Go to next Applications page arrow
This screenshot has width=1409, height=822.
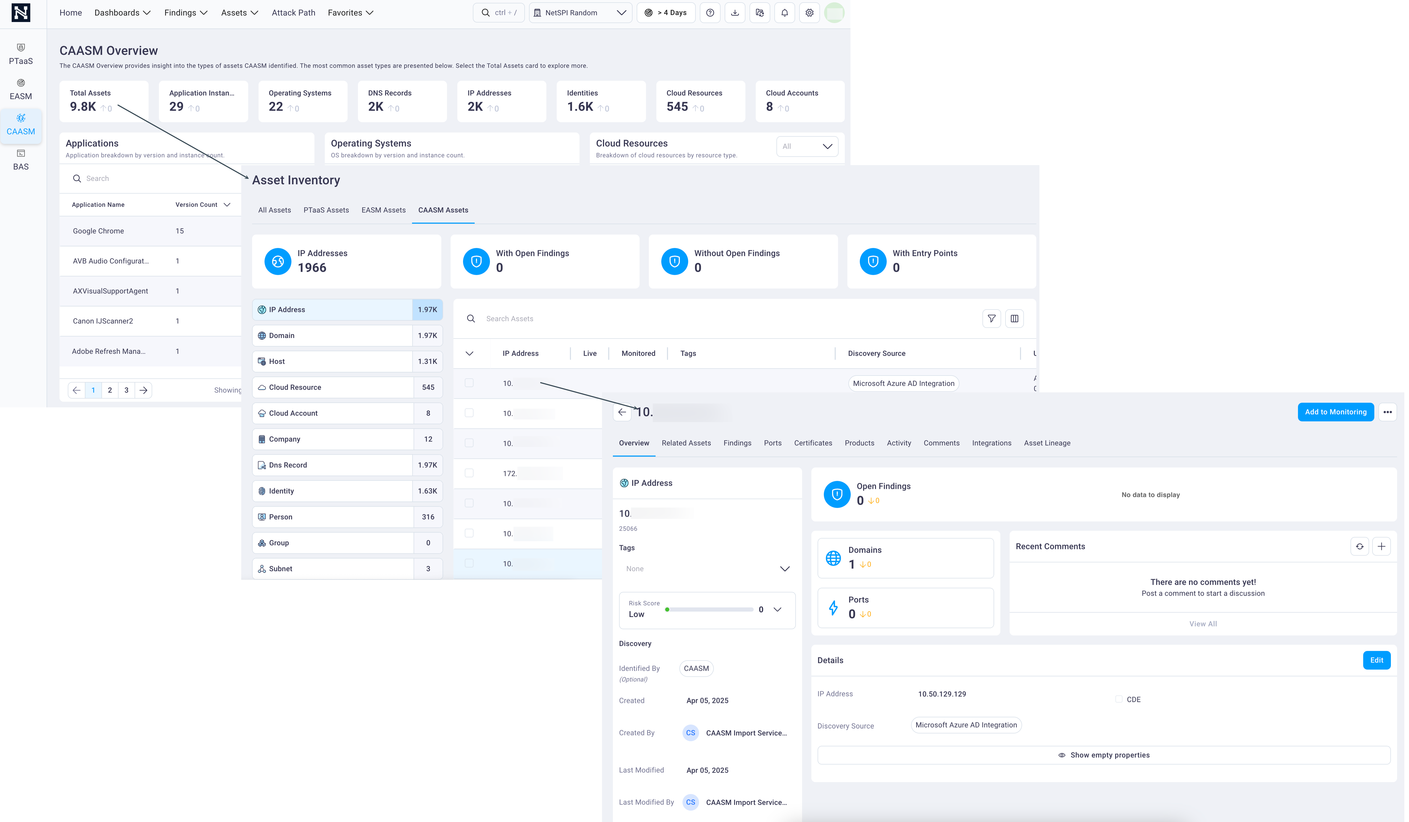tap(144, 390)
